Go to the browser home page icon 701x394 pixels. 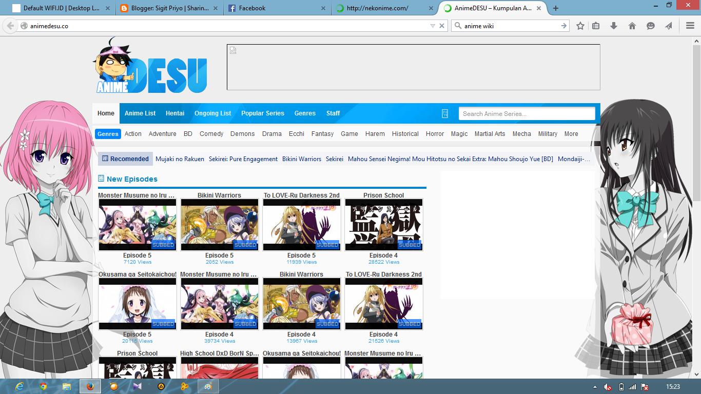tap(632, 26)
